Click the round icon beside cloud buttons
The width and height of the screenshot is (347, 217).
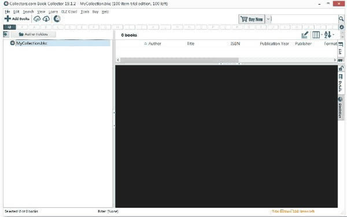[57, 19]
